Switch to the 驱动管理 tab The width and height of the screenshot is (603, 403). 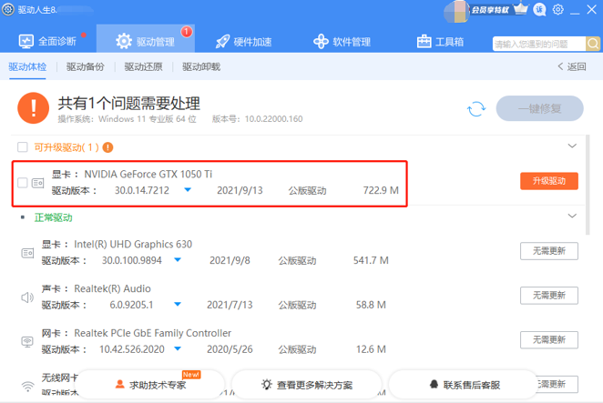(x=146, y=41)
